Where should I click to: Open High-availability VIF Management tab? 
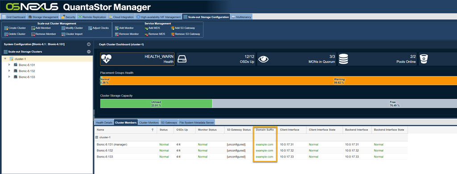point(158,17)
